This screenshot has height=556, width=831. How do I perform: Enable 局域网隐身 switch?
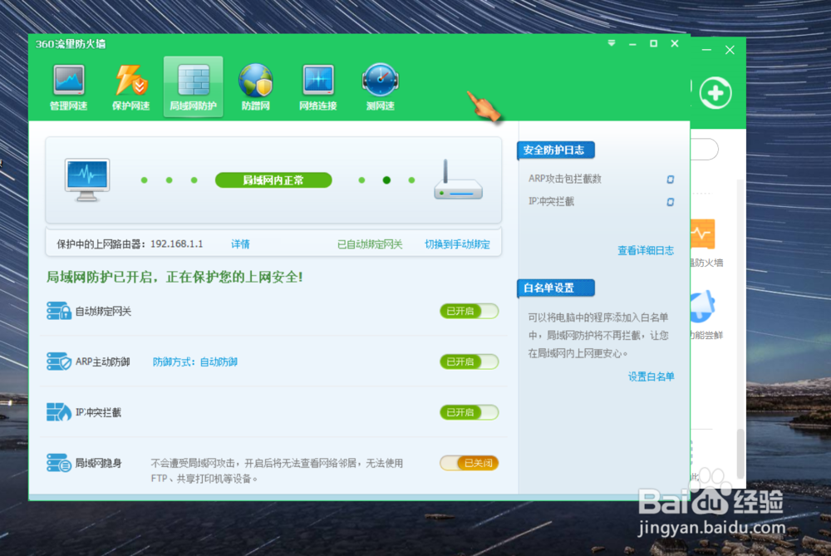coord(469,463)
